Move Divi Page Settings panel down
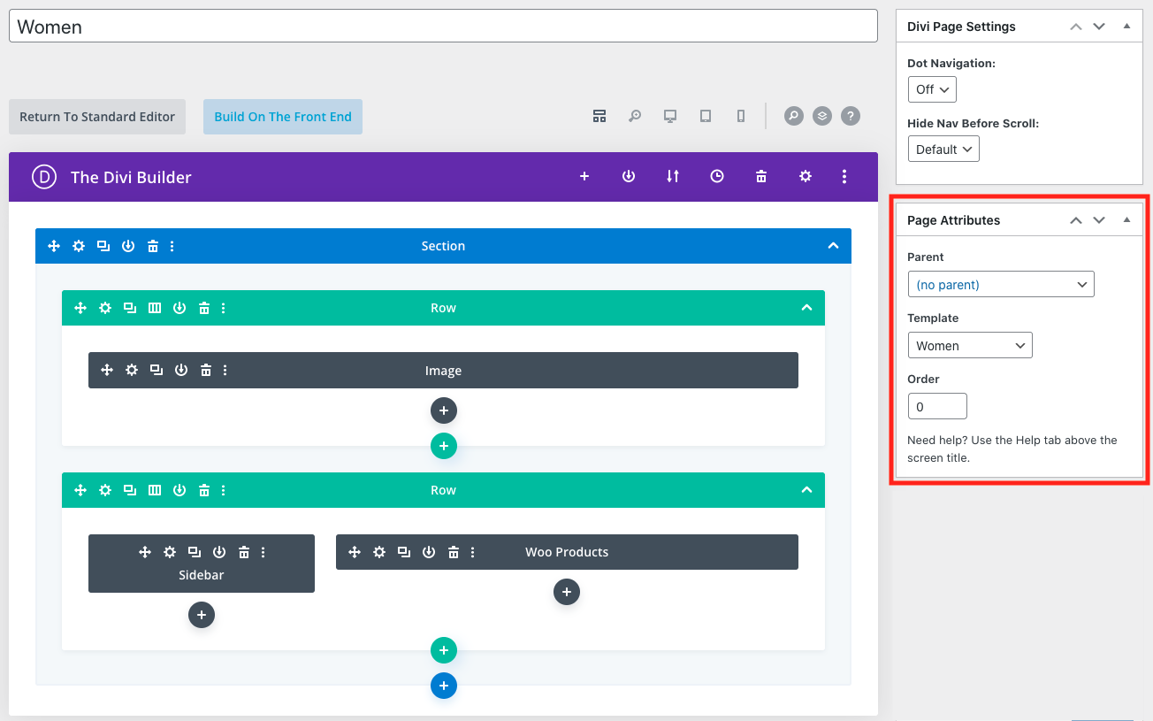 (1099, 27)
